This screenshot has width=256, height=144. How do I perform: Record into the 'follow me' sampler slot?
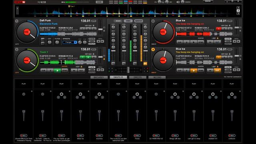click(80, 136)
